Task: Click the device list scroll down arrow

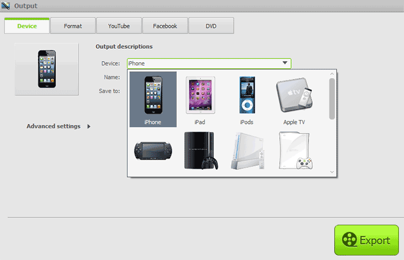Action: pyautogui.click(x=332, y=171)
